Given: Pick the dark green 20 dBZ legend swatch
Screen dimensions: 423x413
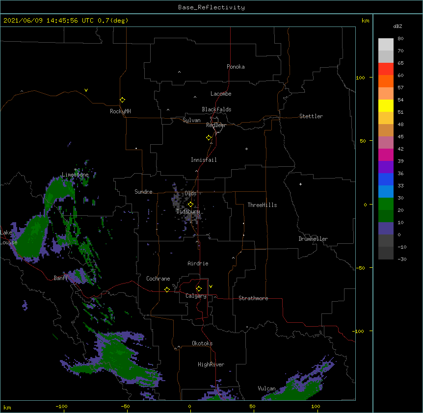Looking at the screenshot, I should click(386, 216).
